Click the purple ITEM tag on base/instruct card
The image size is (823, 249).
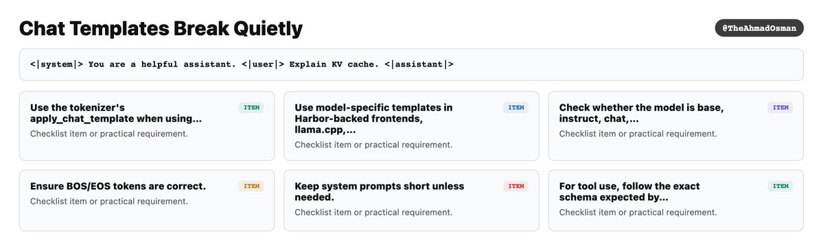coord(780,108)
